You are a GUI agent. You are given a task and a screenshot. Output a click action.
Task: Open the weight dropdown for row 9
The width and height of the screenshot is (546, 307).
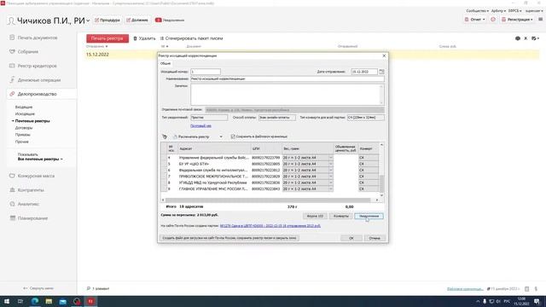[330, 189]
